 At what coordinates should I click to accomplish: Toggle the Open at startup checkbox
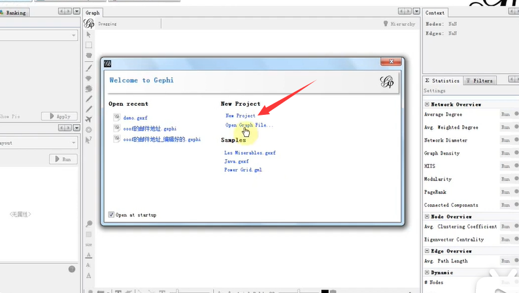pos(111,215)
